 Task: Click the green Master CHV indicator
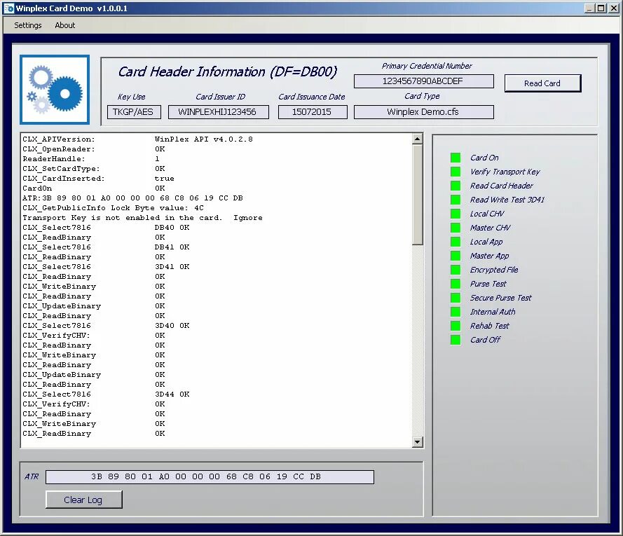[456, 228]
